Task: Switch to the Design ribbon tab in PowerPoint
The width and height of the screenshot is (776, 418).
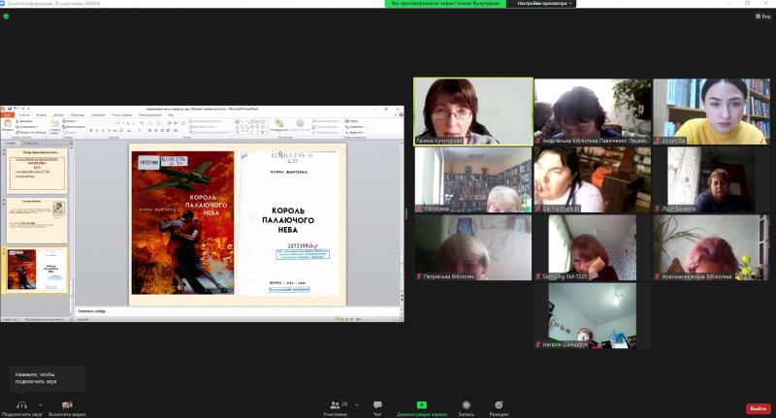Action: coord(58,114)
